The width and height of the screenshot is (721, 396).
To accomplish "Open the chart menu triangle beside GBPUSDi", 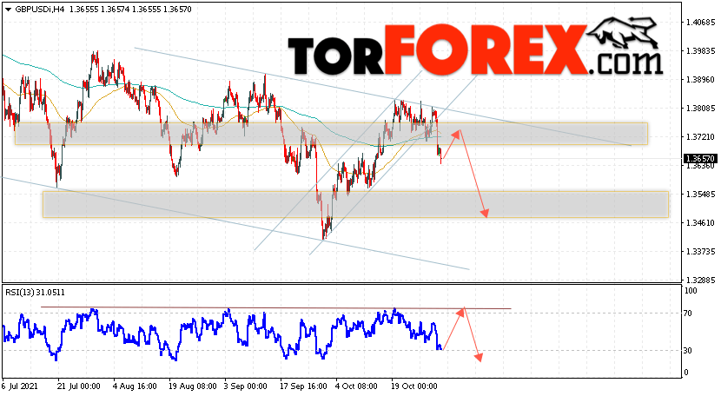I will [8, 10].
